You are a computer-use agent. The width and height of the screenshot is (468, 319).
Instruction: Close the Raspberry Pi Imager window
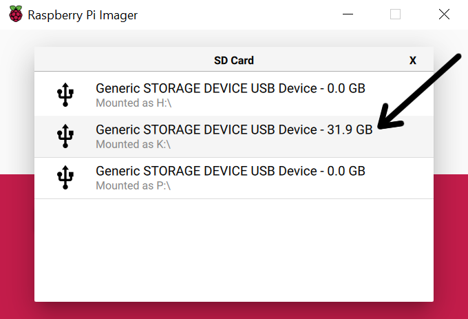[x=444, y=14]
